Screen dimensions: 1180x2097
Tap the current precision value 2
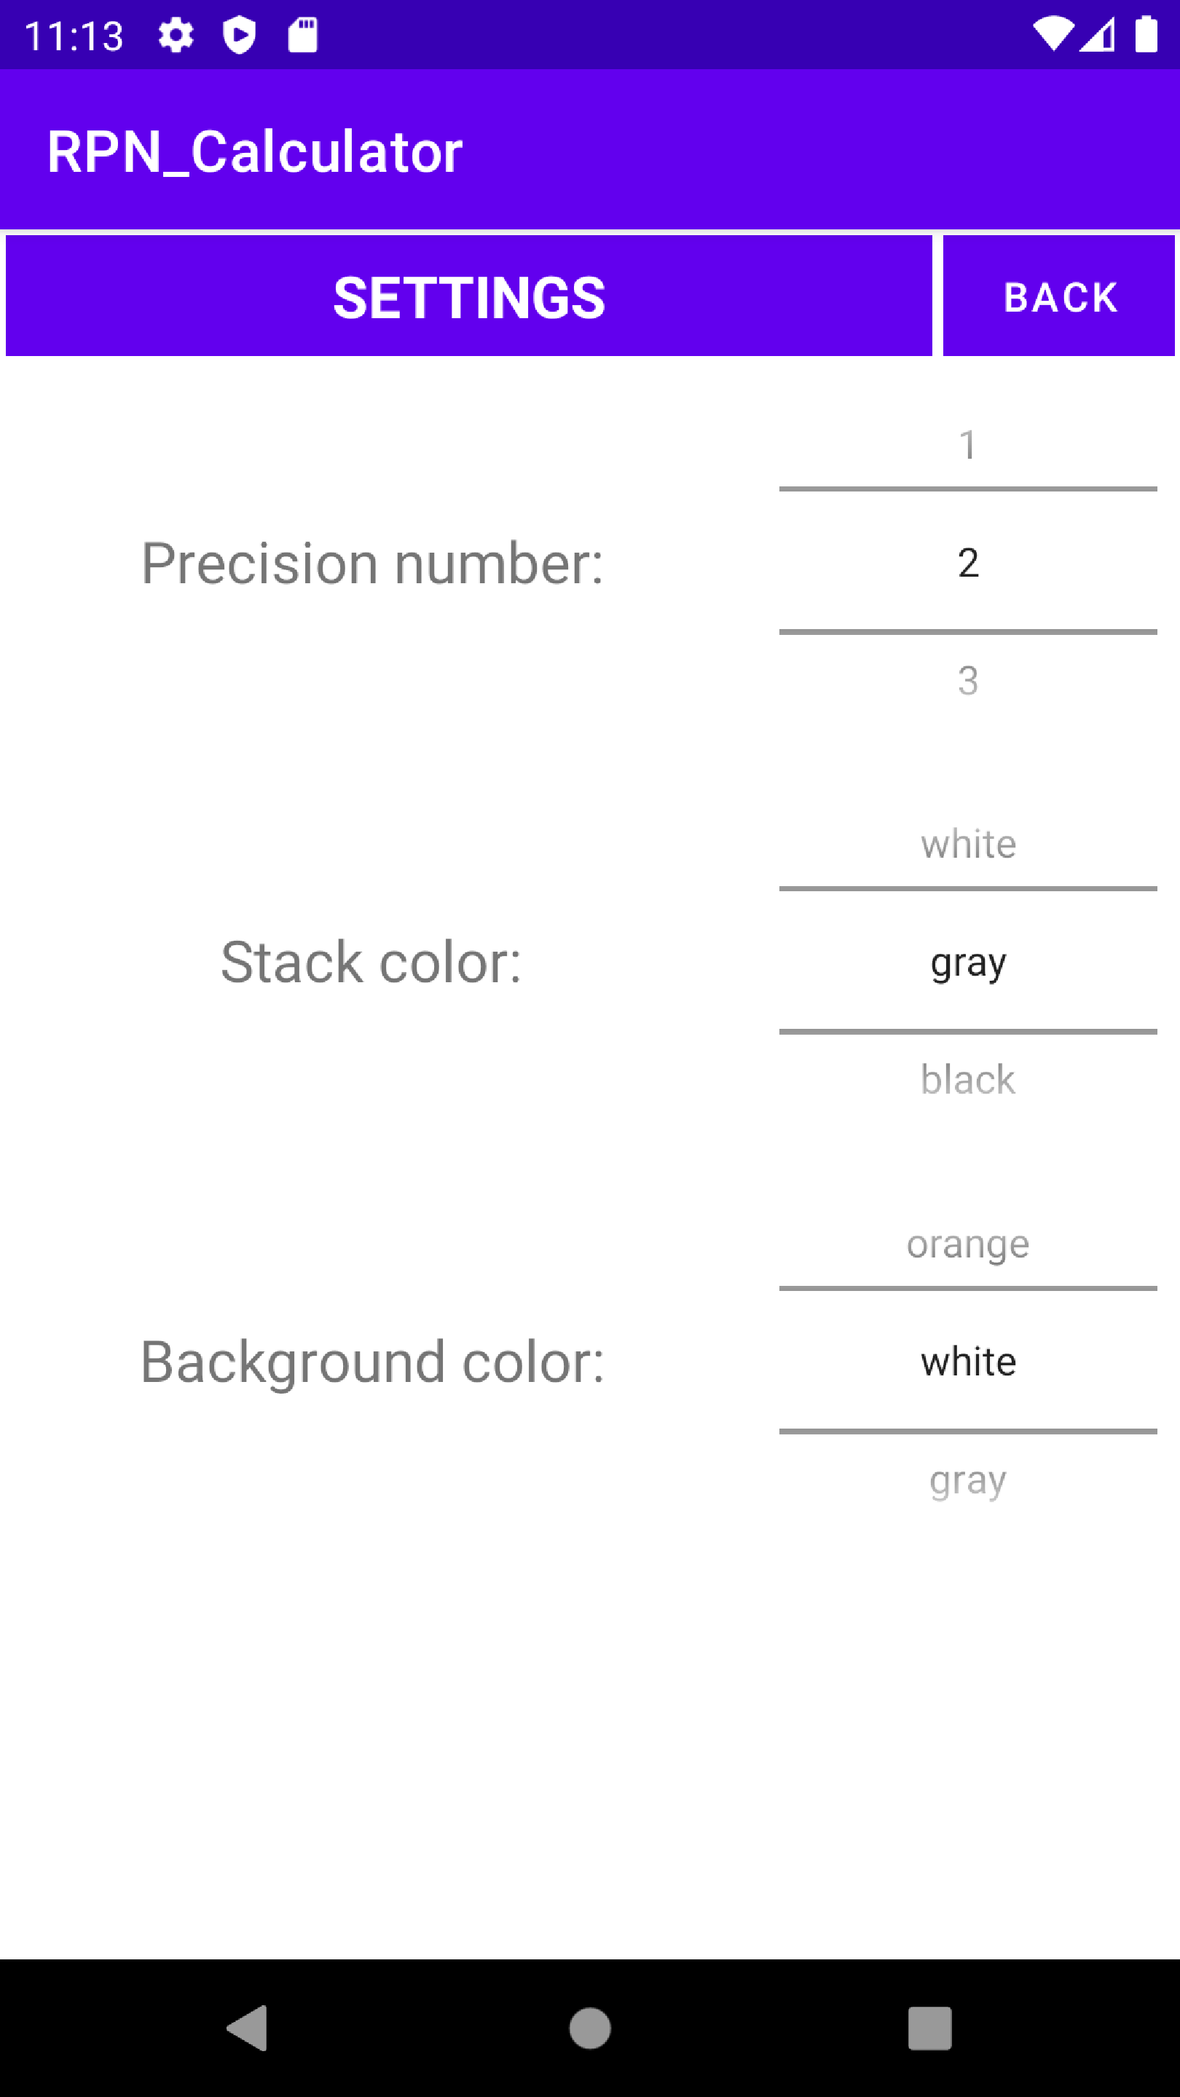tap(967, 561)
